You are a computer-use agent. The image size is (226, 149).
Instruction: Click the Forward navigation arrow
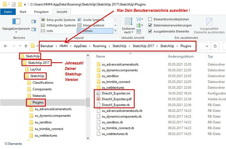[x=14, y=46]
